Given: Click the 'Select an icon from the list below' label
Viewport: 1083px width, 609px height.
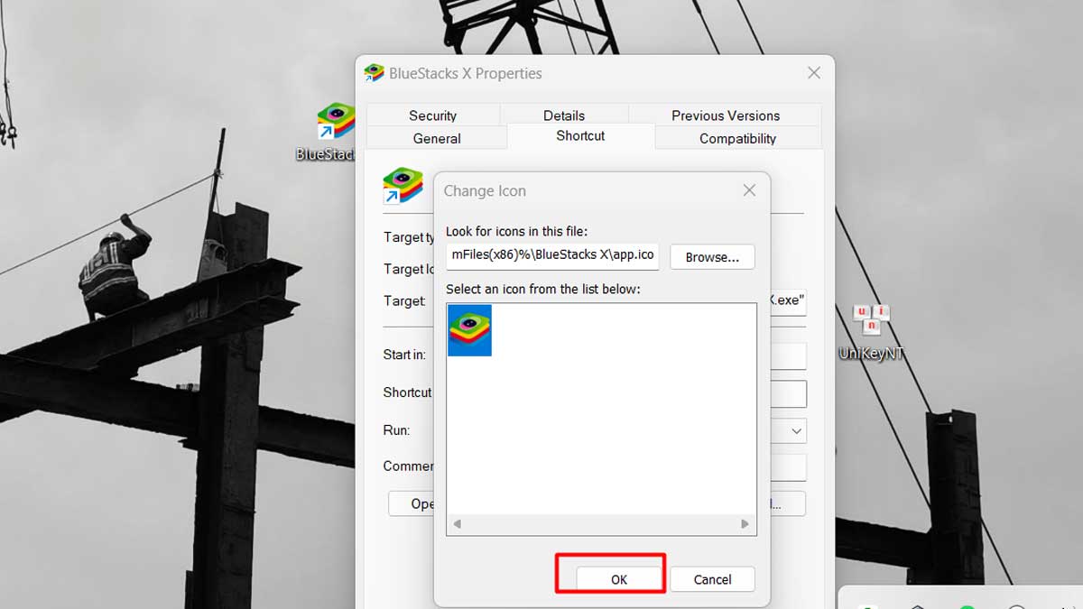Looking at the screenshot, I should click(542, 289).
